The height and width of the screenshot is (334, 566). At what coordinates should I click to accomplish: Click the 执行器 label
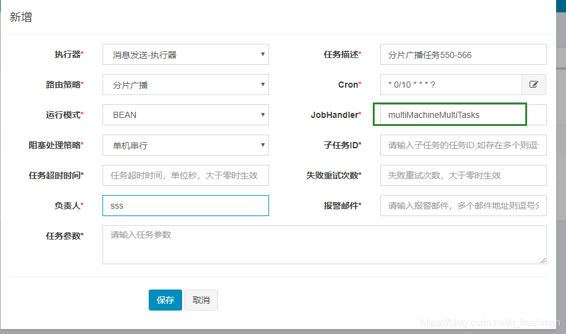pyautogui.click(x=69, y=54)
